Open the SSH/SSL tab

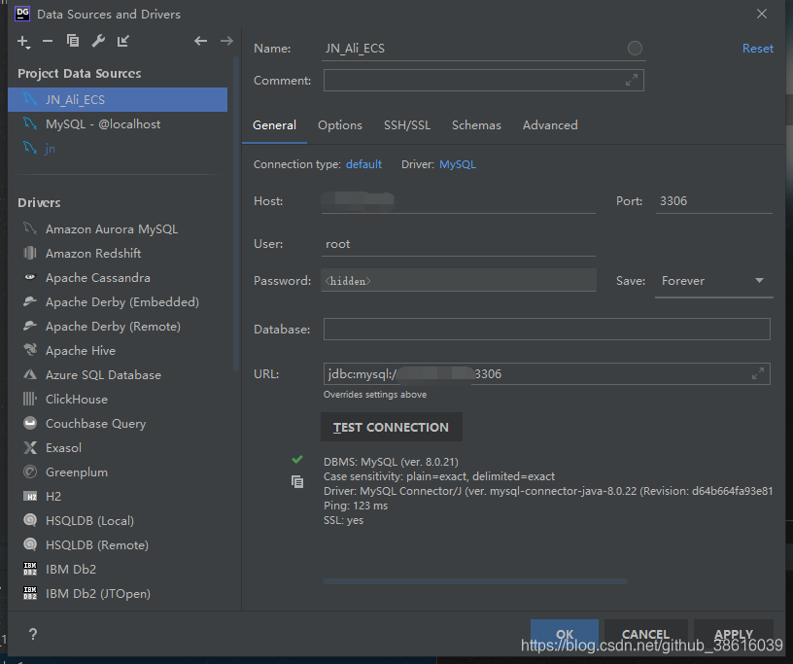[407, 125]
